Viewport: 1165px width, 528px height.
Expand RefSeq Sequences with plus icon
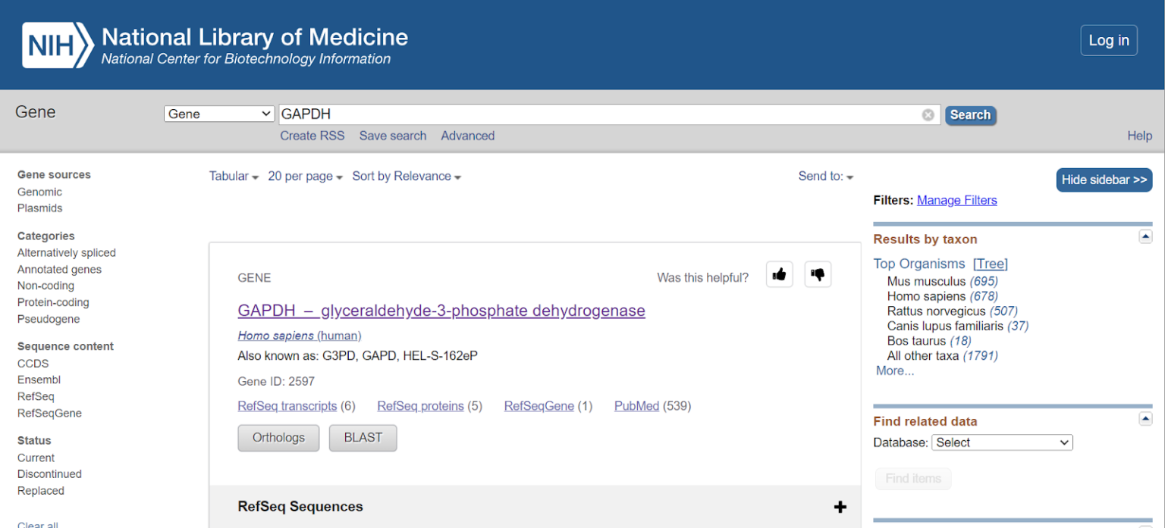pyautogui.click(x=840, y=507)
